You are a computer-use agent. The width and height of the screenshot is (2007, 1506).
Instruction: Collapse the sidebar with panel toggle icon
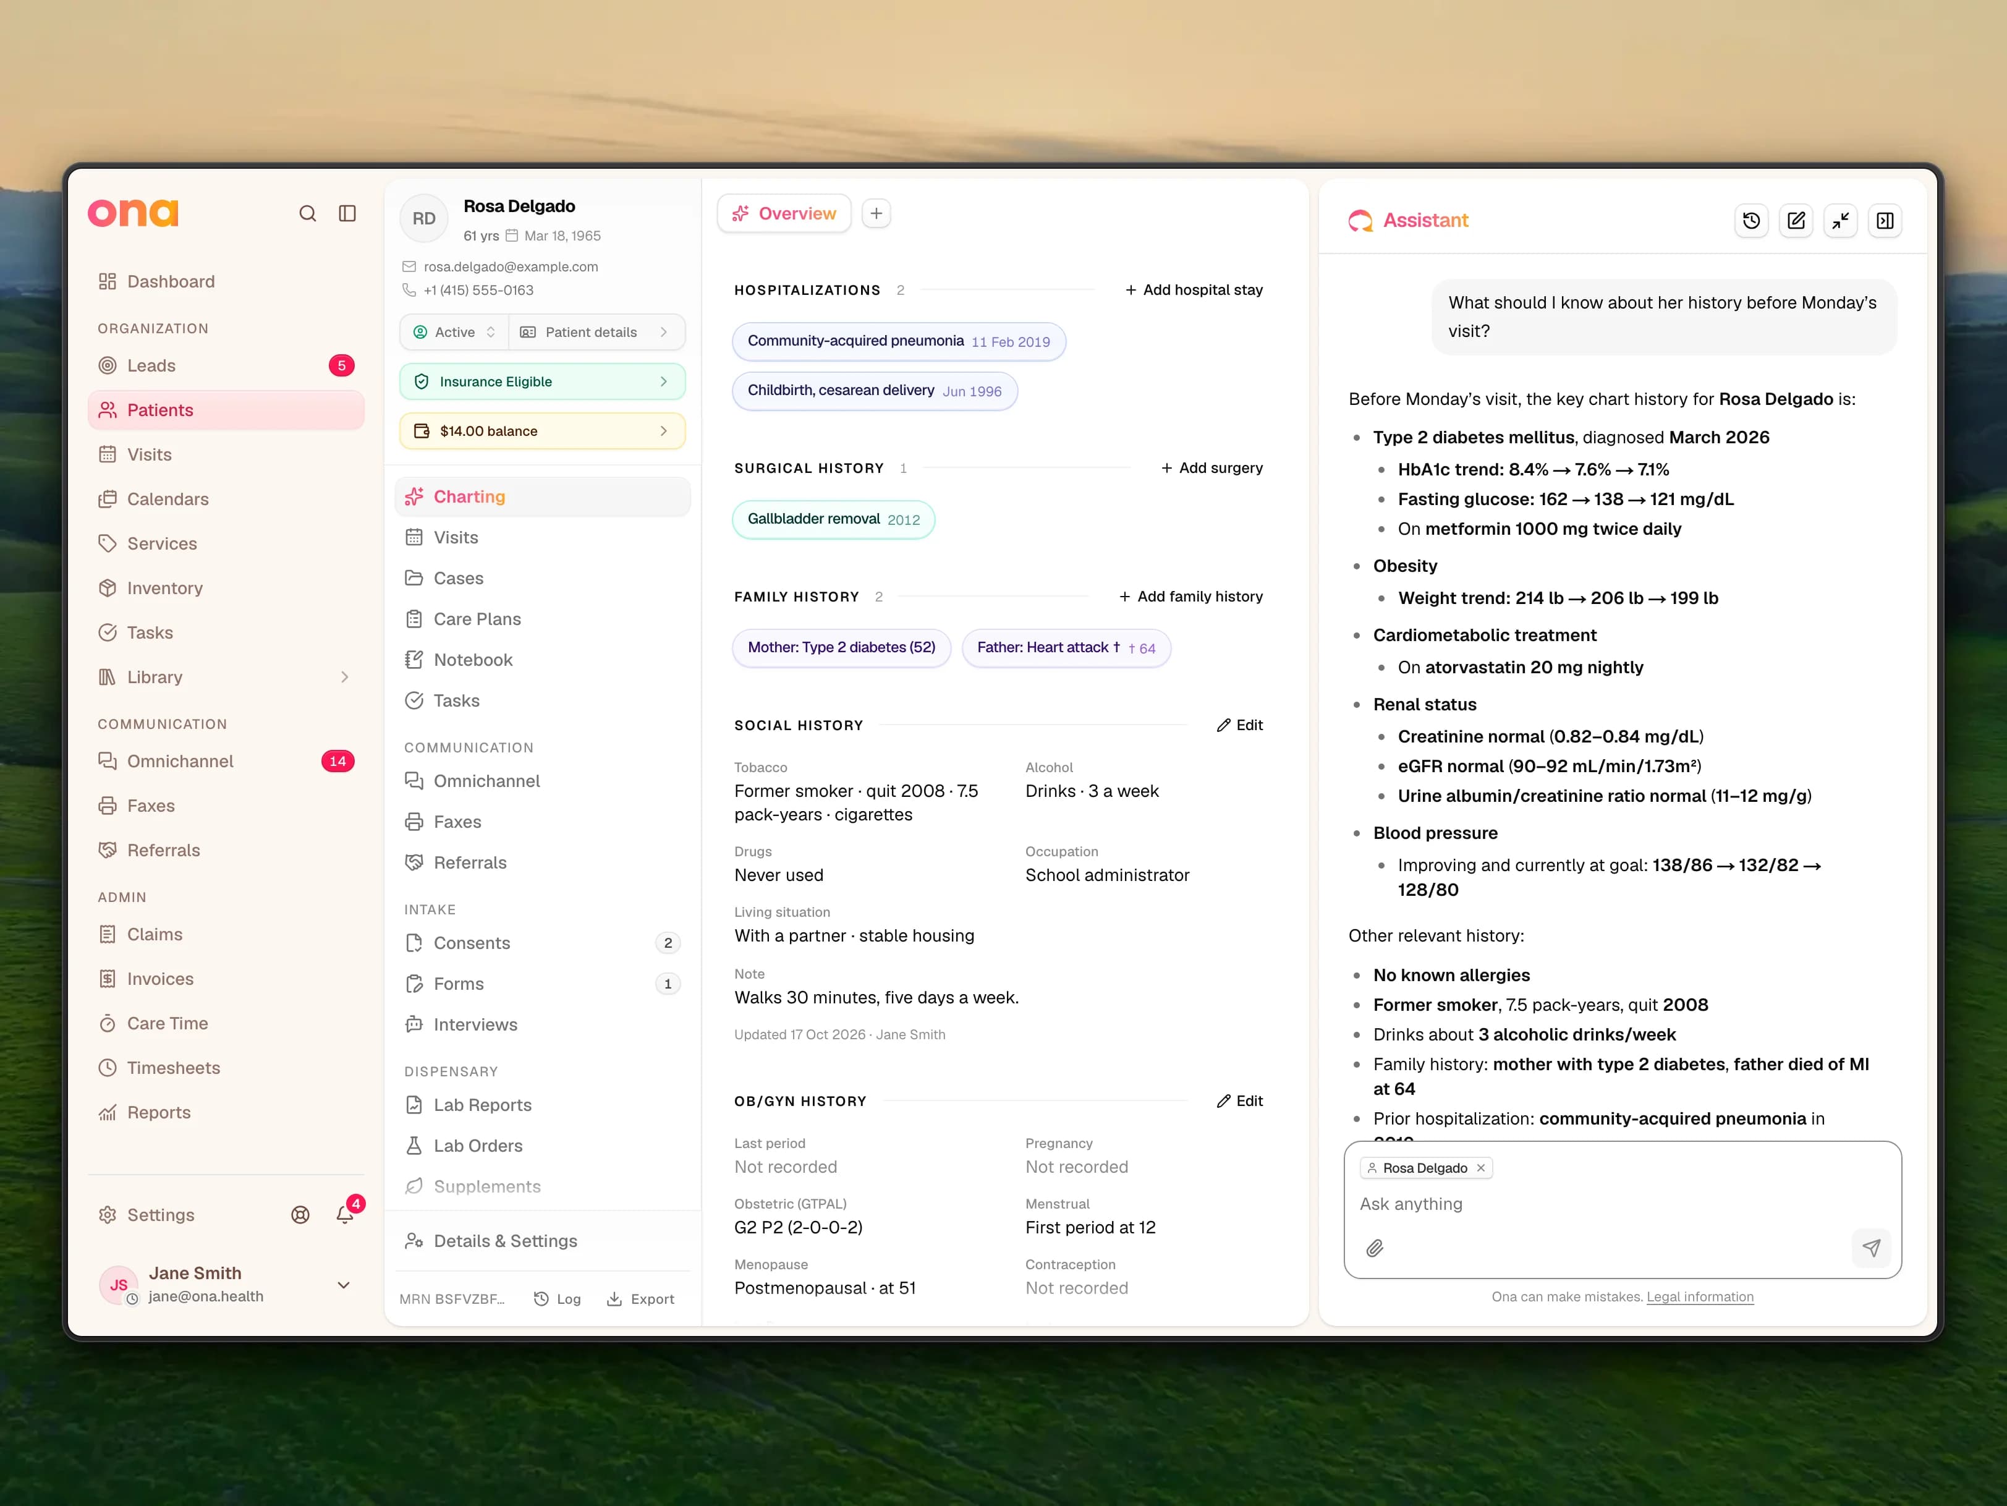tap(347, 213)
